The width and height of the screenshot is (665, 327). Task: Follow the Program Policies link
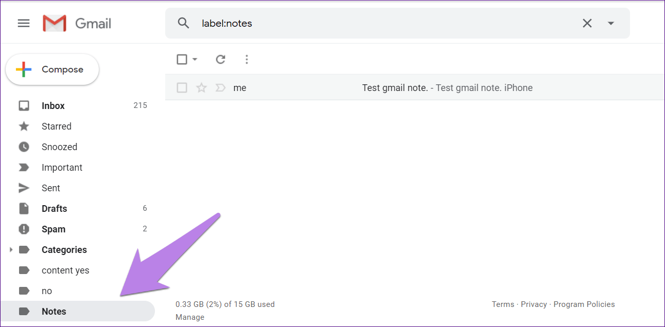[584, 304]
